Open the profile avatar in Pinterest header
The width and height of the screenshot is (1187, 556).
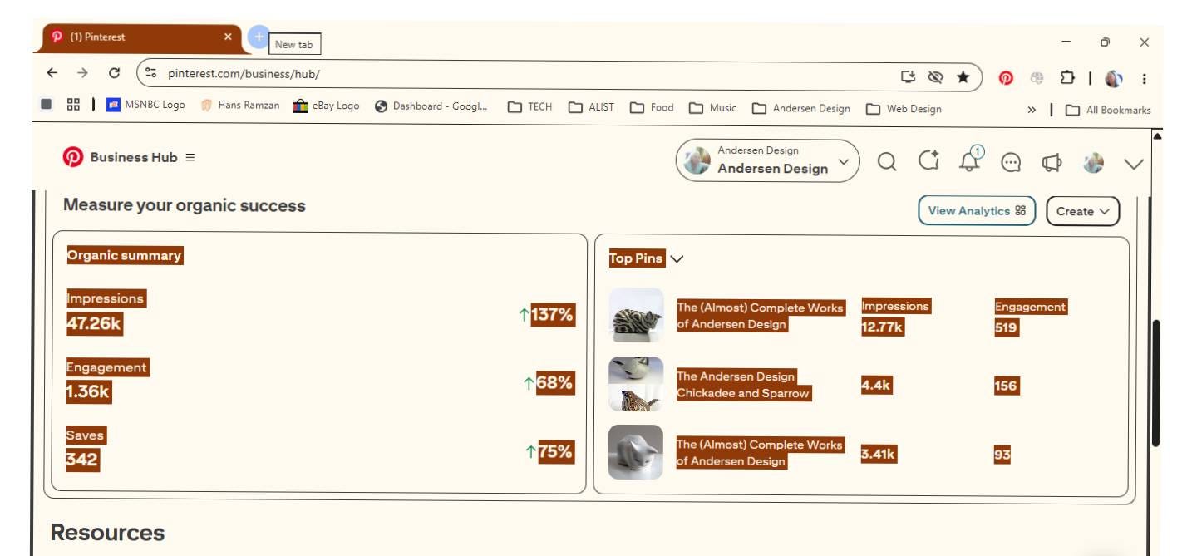[1093, 163]
